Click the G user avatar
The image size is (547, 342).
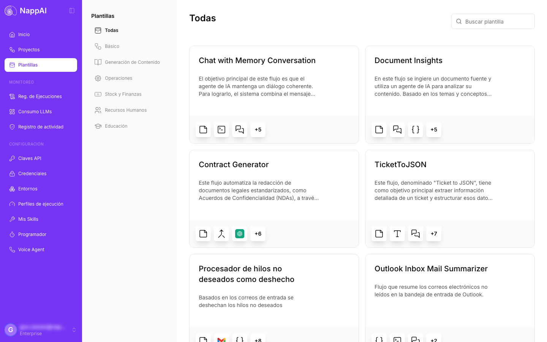click(x=11, y=330)
